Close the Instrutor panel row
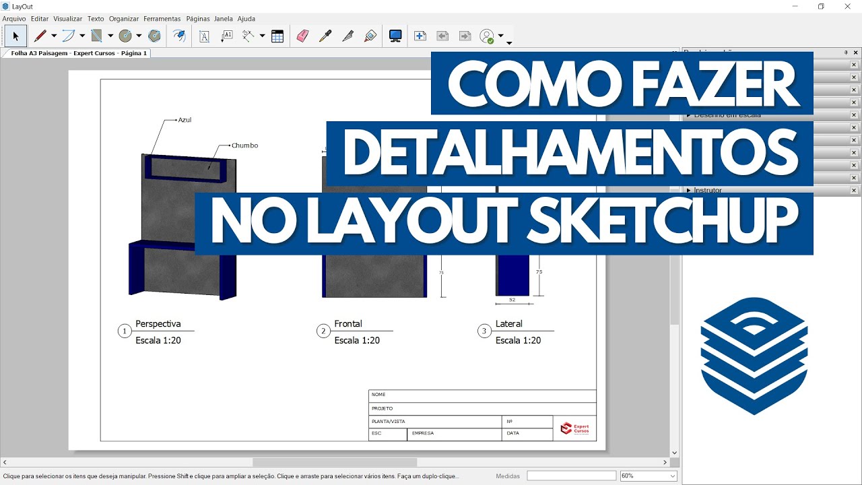The width and height of the screenshot is (862, 485). click(x=854, y=191)
